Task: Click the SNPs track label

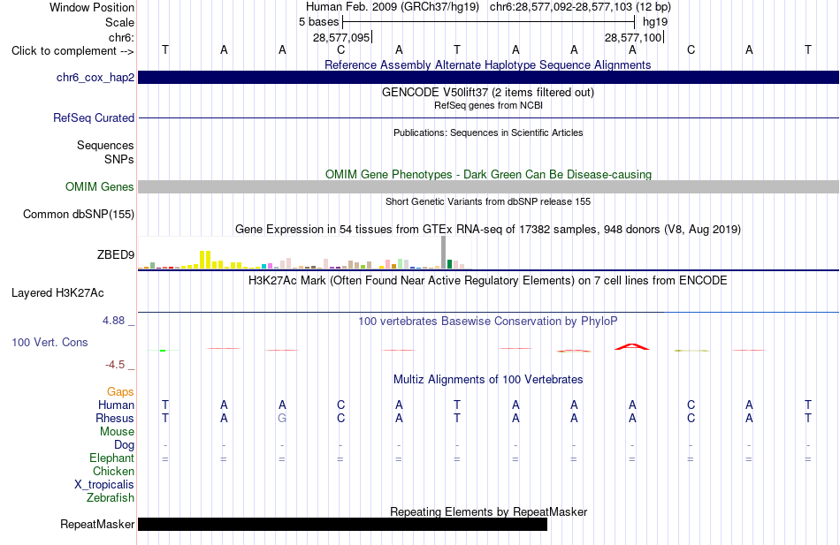Action: click(x=119, y=159)
